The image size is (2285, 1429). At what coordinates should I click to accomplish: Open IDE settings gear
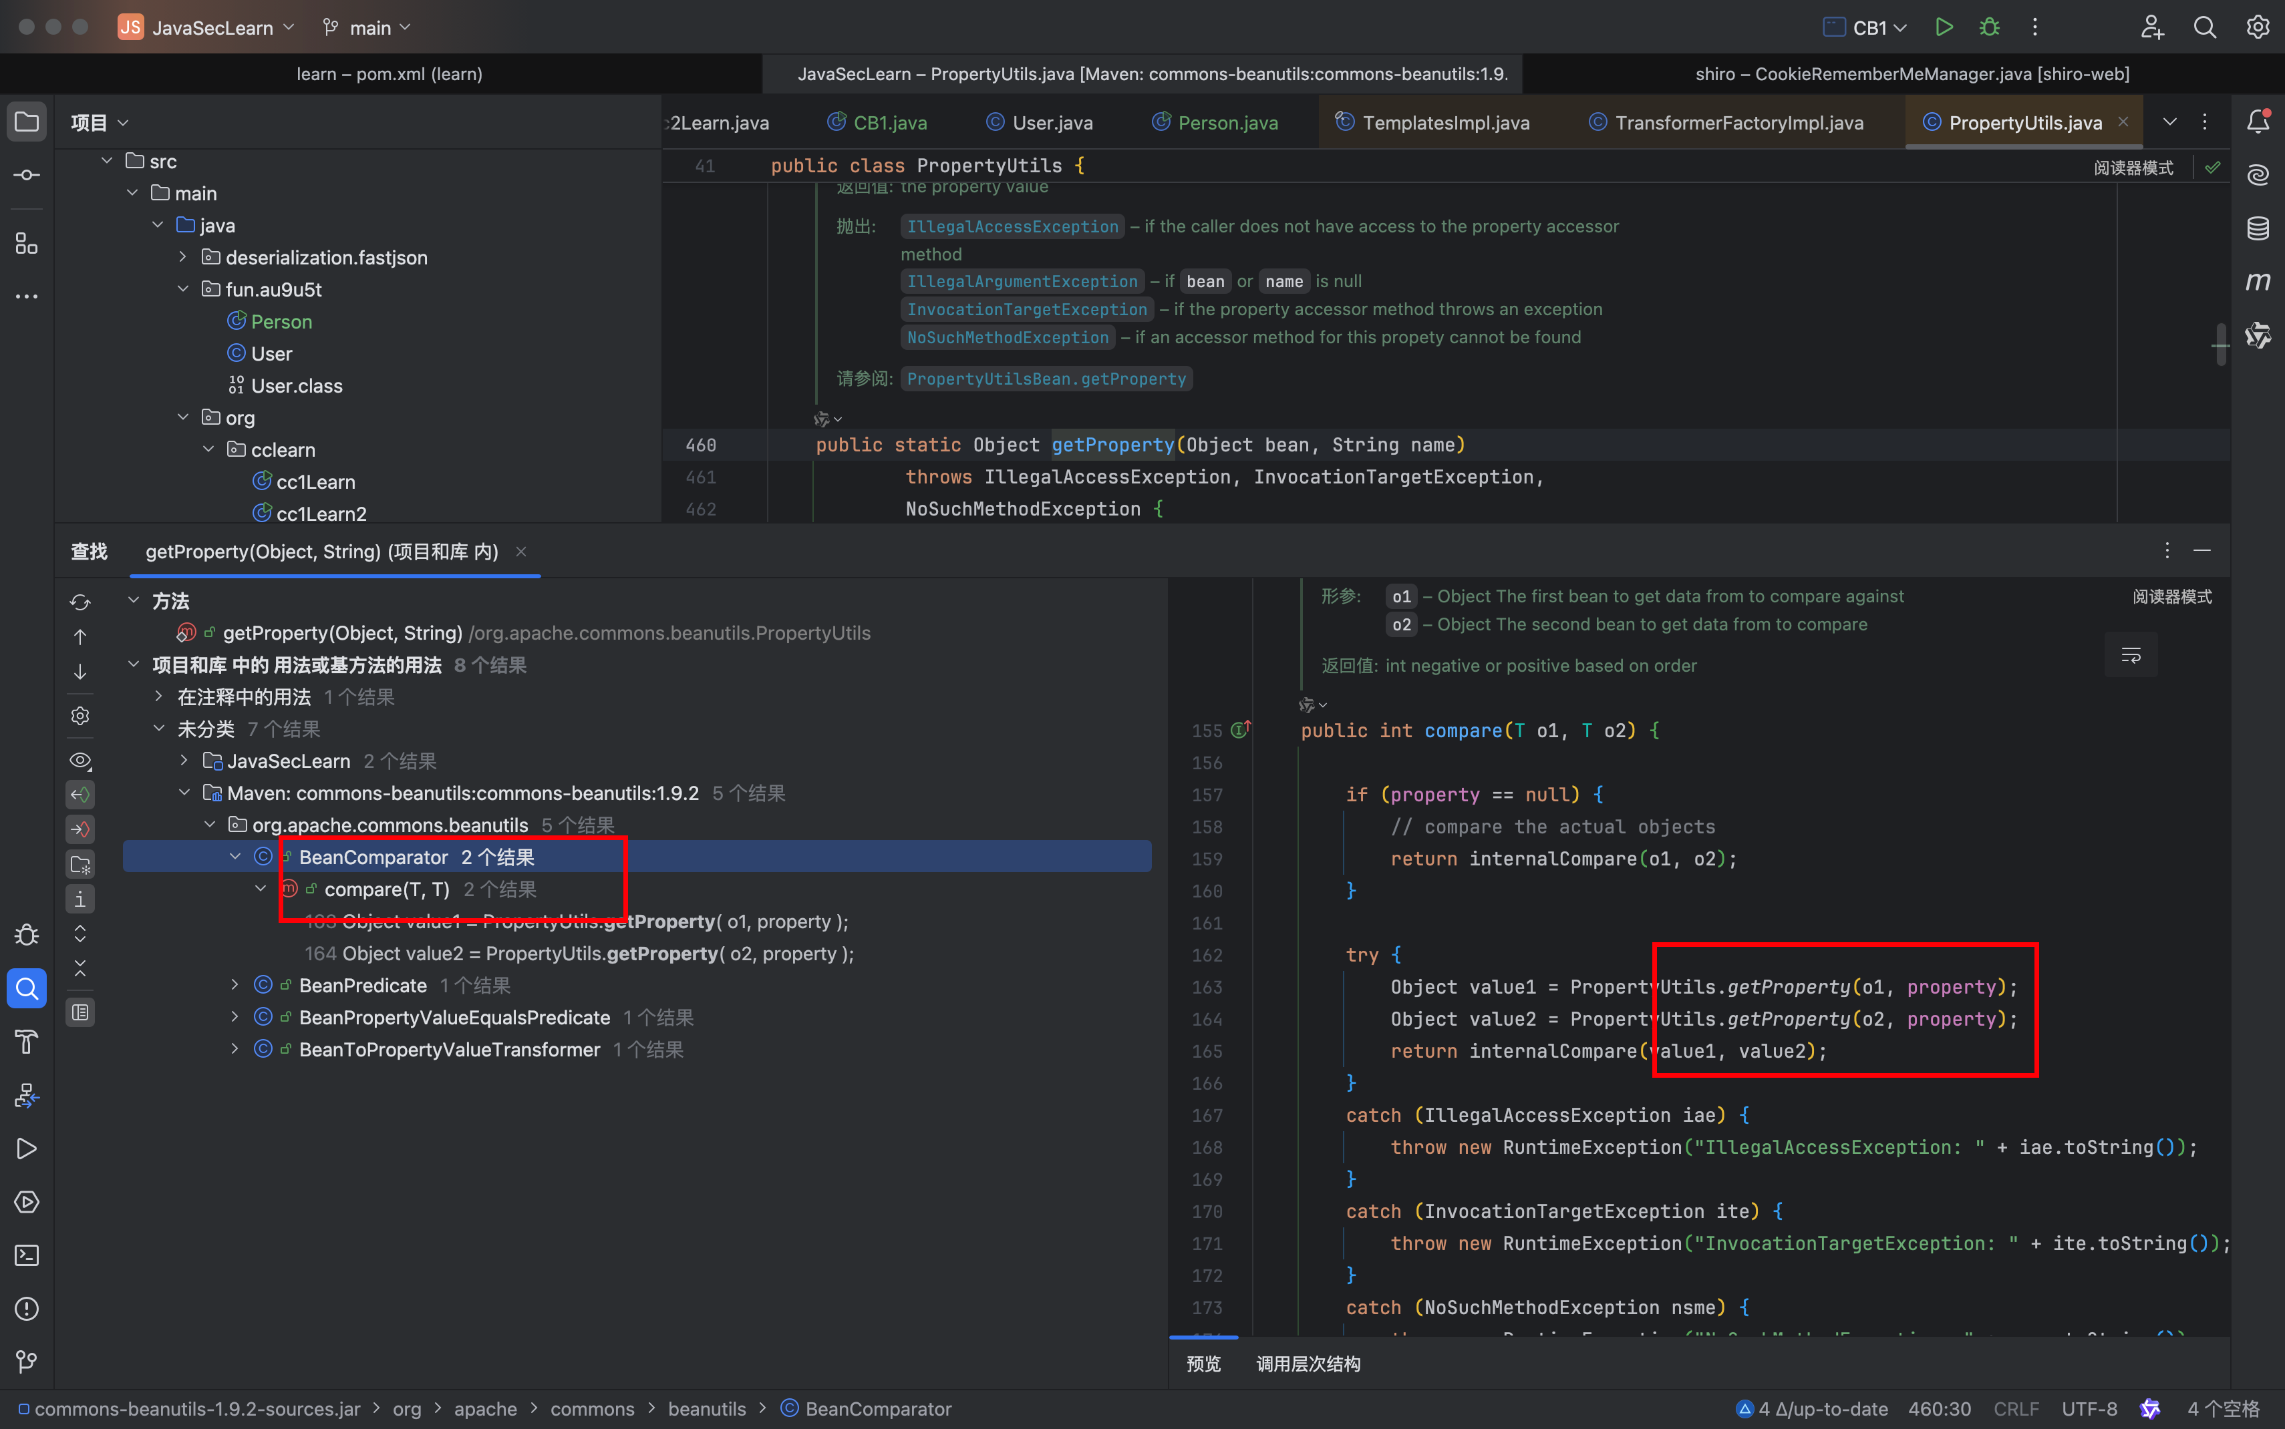pos(2258,27)
